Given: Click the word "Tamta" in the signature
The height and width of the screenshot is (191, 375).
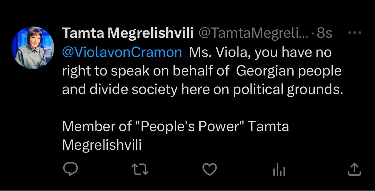Looking at the screenshot, I should click(268, 126).
